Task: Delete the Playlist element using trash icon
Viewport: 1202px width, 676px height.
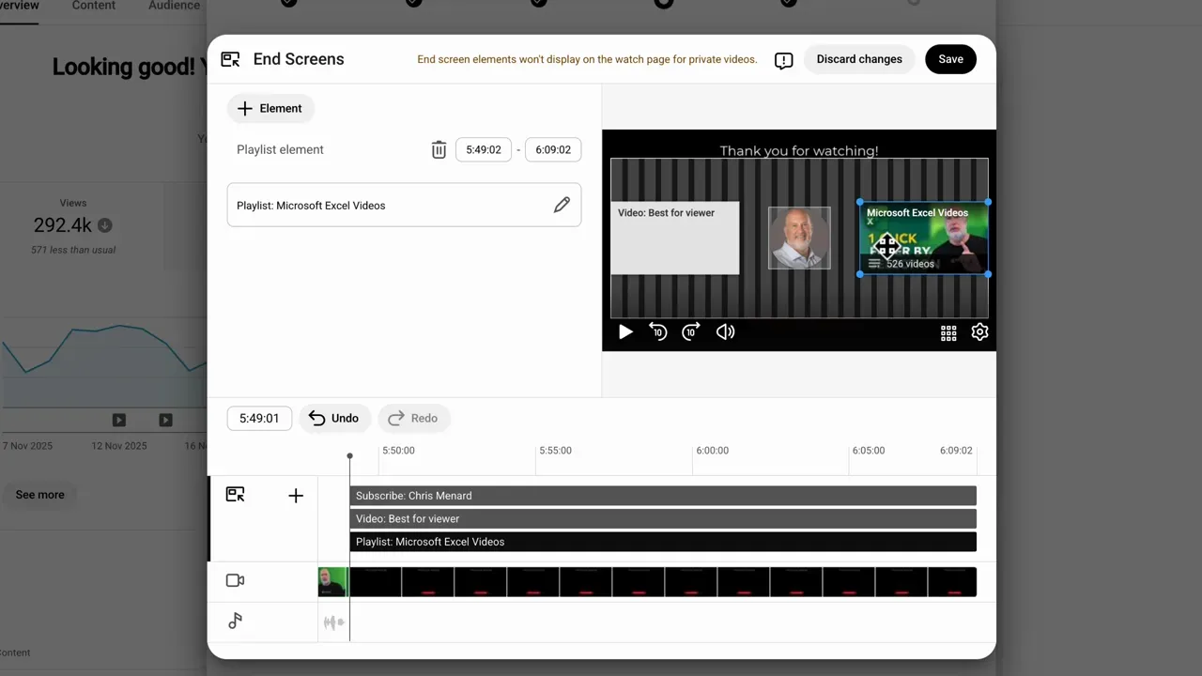Action: [439, 149]
